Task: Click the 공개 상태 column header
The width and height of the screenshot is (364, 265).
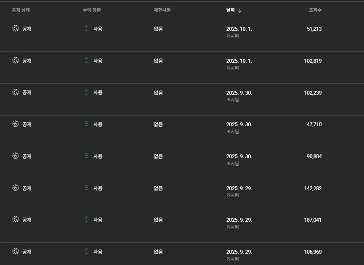Action: click(x=21, y=10)
